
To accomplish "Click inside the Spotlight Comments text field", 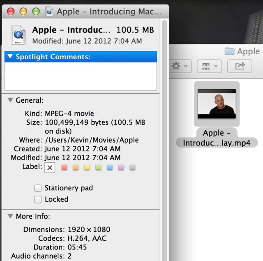I will click(x=81, y=76).
